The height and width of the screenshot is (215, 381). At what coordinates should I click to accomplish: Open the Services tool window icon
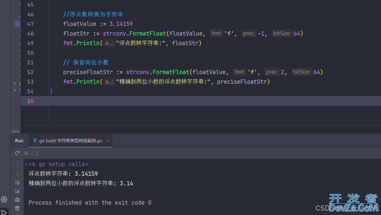(4, 199)
